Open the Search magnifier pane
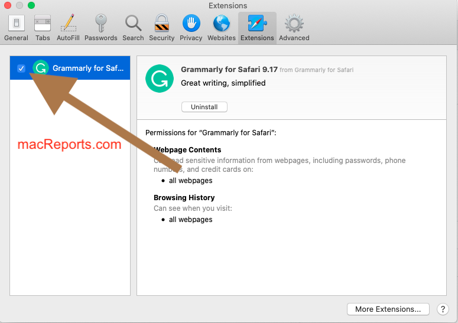Screen dimensions: 458x323 tap(133, 28)
